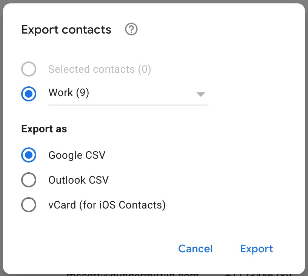Image resolution: width=308 pixels, height=276 pixels.
Task: Click the Cancel button
Action: [196, 249]
